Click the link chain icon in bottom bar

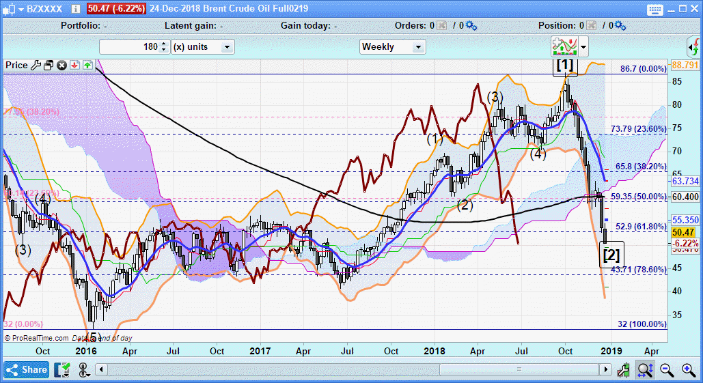pos(84,370)
